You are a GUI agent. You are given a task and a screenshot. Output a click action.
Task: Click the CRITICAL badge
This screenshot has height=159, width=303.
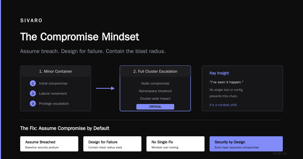click(x=155, y=107)
